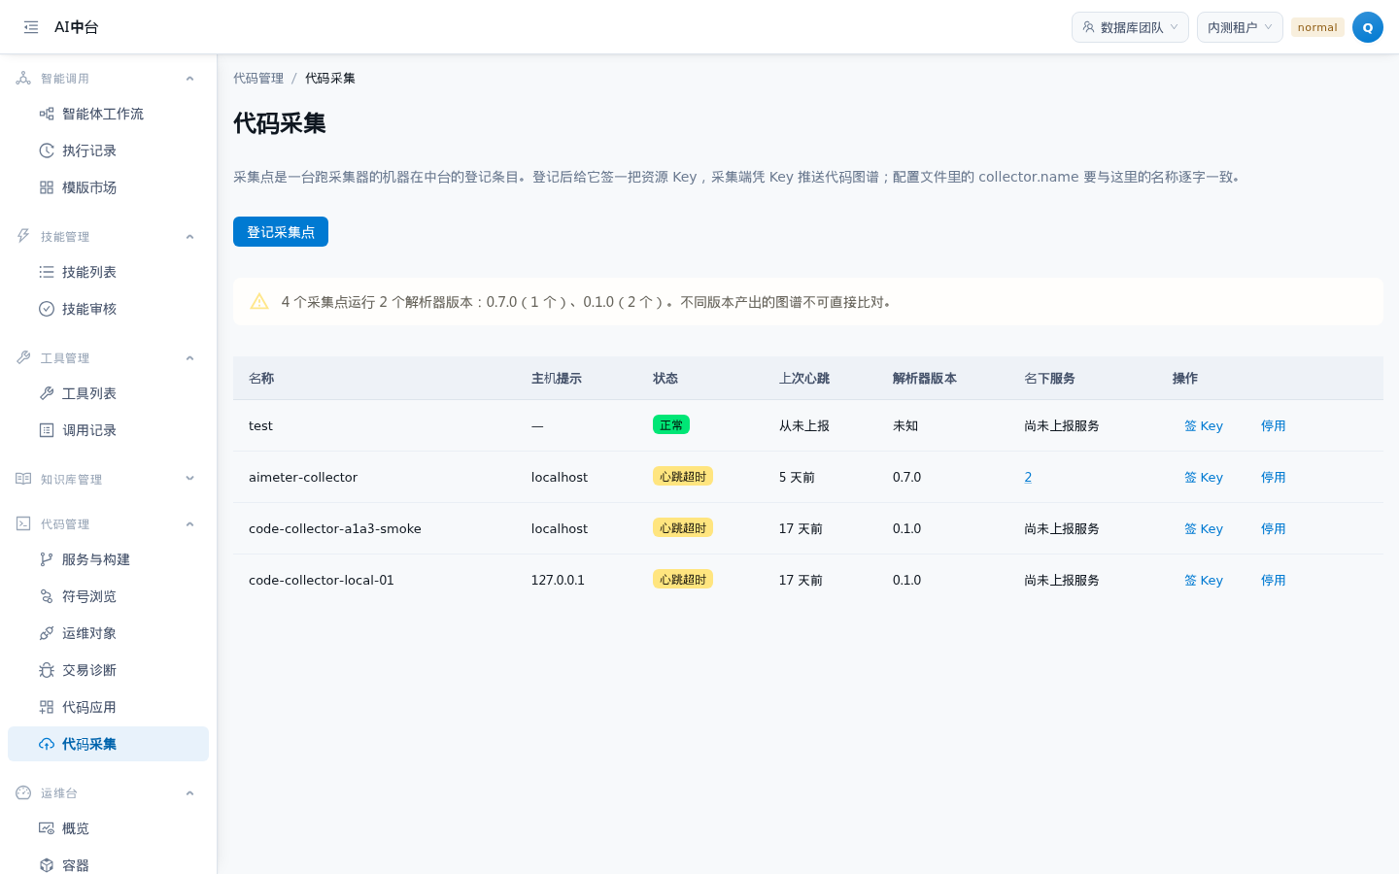Open 模版市场 menu item
1399x874 pixels.
108,187
